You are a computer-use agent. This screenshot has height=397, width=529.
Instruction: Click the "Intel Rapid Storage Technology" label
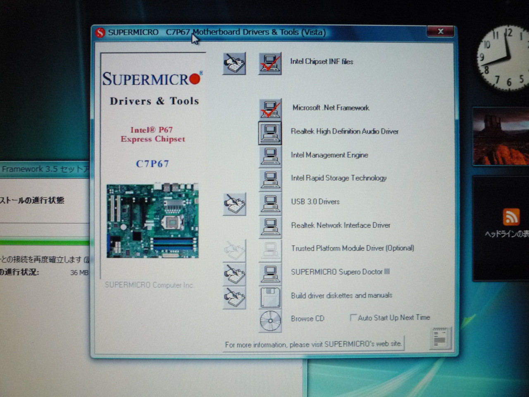(338, 178)
